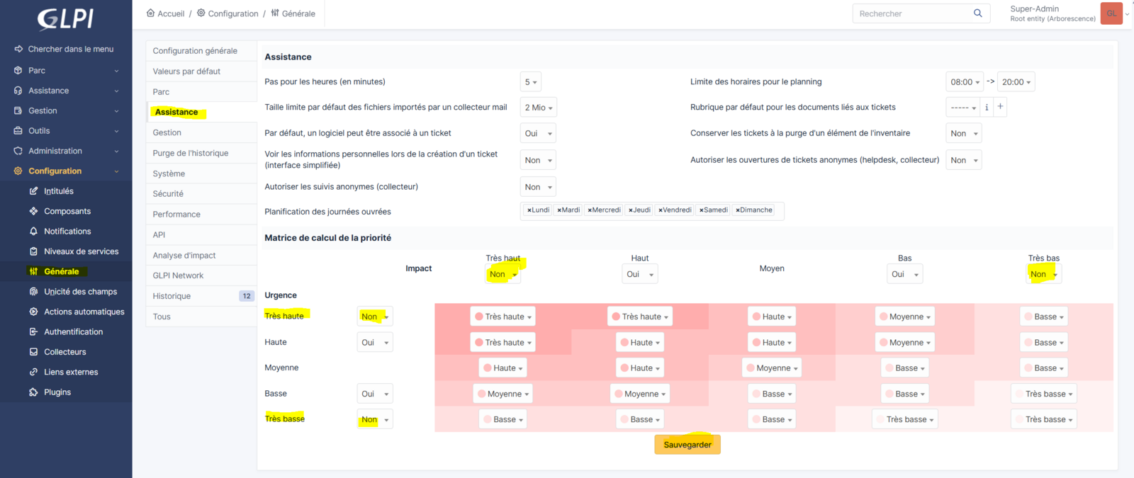Remove Dimanche from working days
1134x478 pixels.
(x=738, y=210)
